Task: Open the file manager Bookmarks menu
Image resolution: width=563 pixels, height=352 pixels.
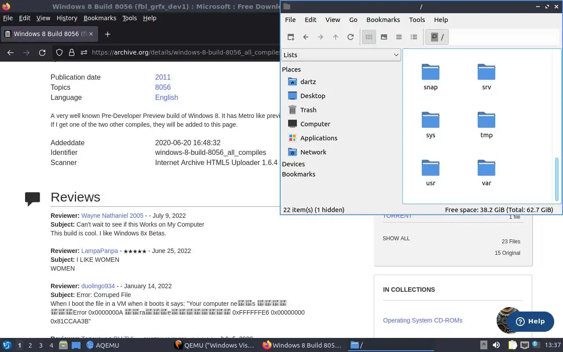Action: coord(383,20)
